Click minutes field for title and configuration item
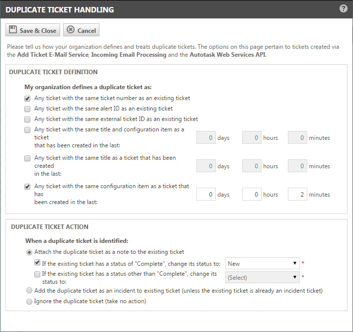This screenshot has height=332, width=353. point(297,137)
